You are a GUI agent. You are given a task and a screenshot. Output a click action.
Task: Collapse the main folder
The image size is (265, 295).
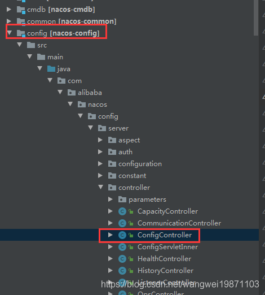[x=30, y=57]
